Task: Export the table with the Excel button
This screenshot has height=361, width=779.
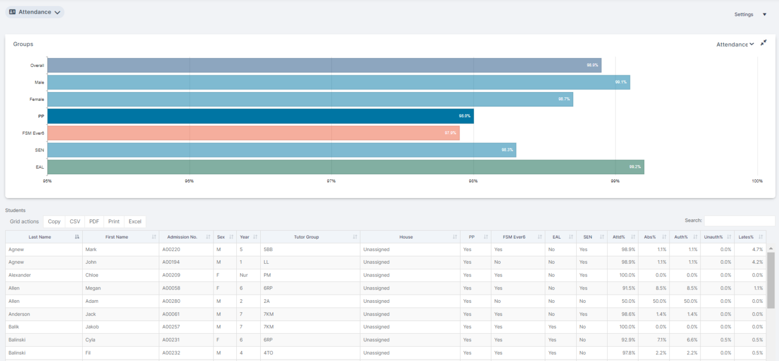Action: [x=135, y=221]
